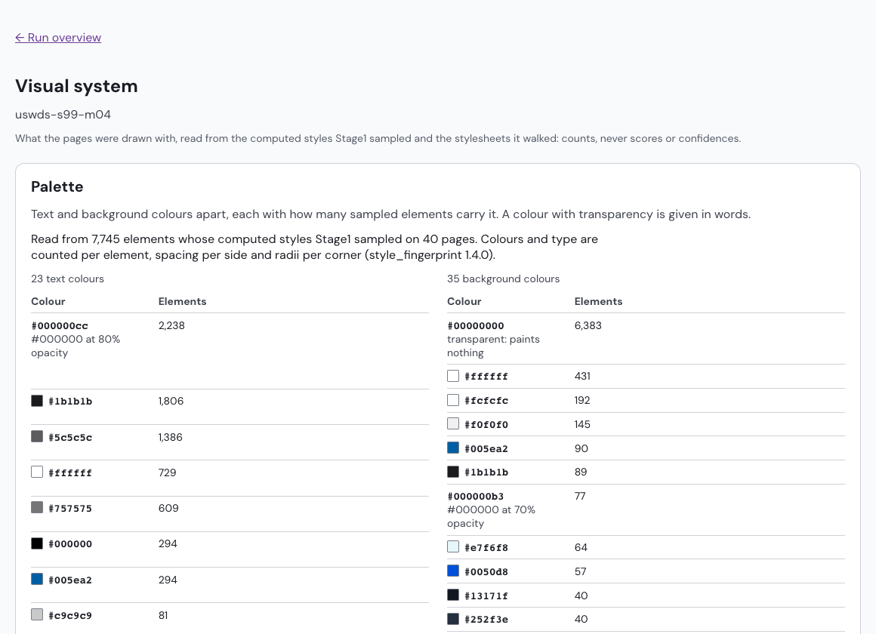Click the #fcfcfc background colour swatch
The height and width of the screenshot is (634, 876).
click(x=453, y=400)
